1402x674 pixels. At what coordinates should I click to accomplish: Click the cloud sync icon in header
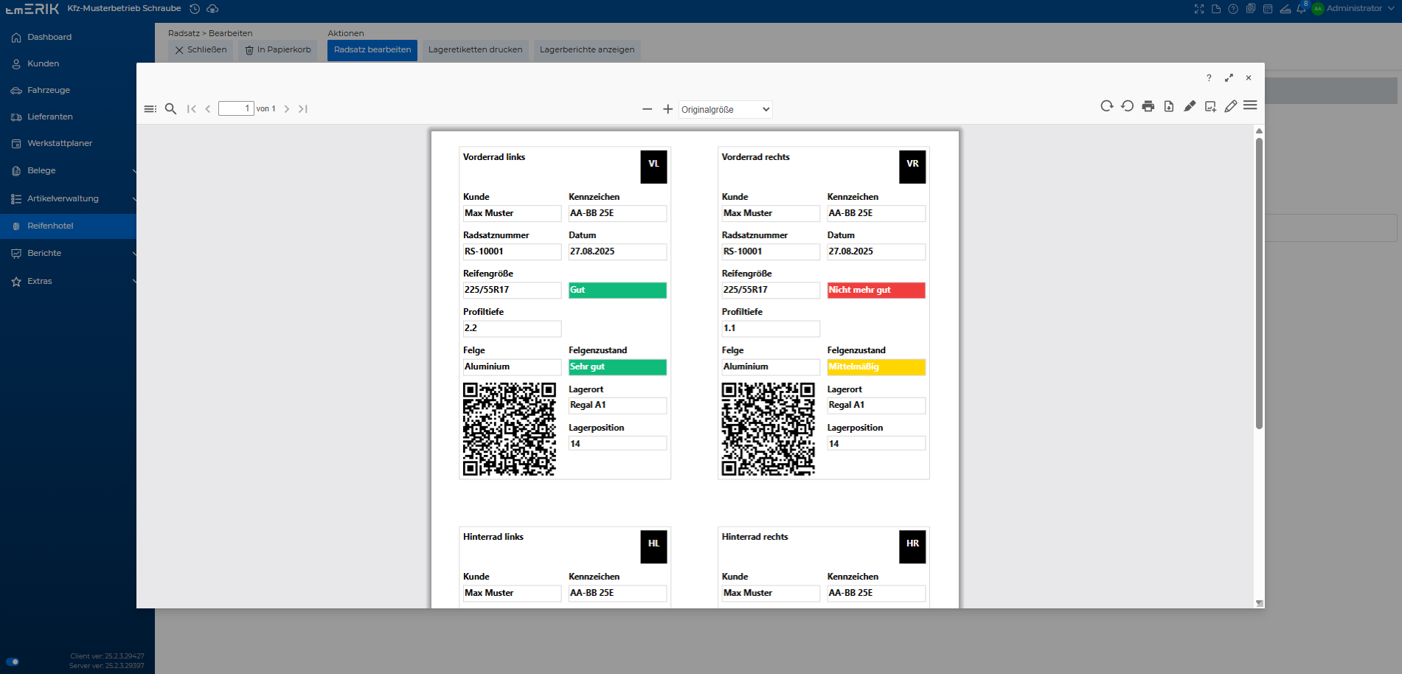pos(212,9)
